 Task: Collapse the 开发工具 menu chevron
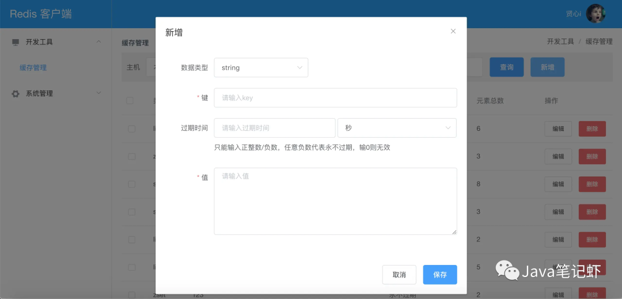point(99,41)
